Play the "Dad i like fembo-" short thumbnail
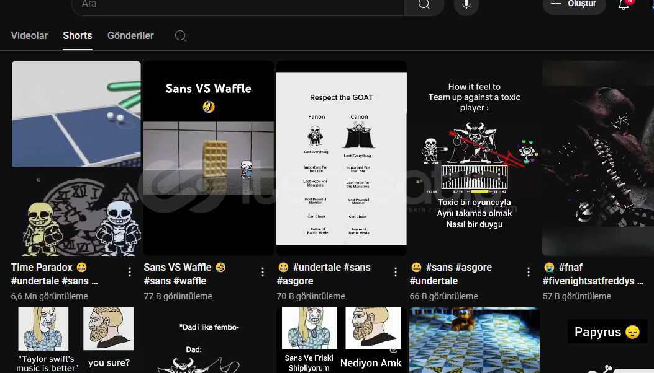 [x=209, y=340]
